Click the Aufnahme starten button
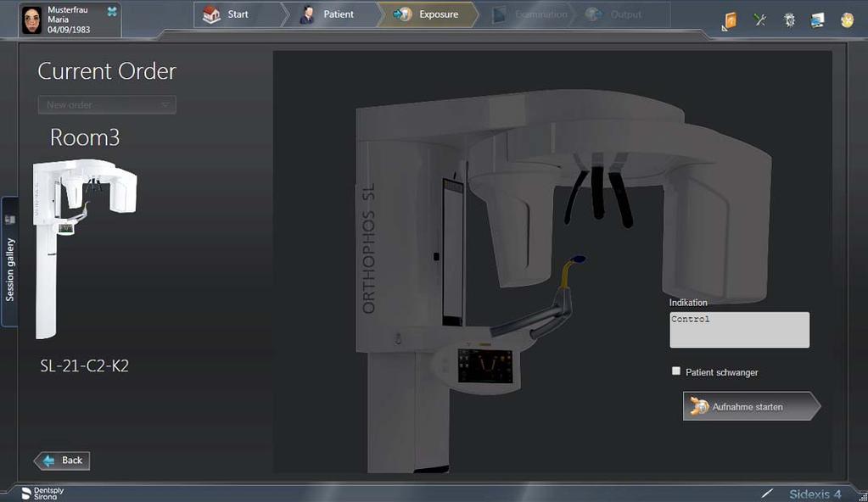 (751, 406)
